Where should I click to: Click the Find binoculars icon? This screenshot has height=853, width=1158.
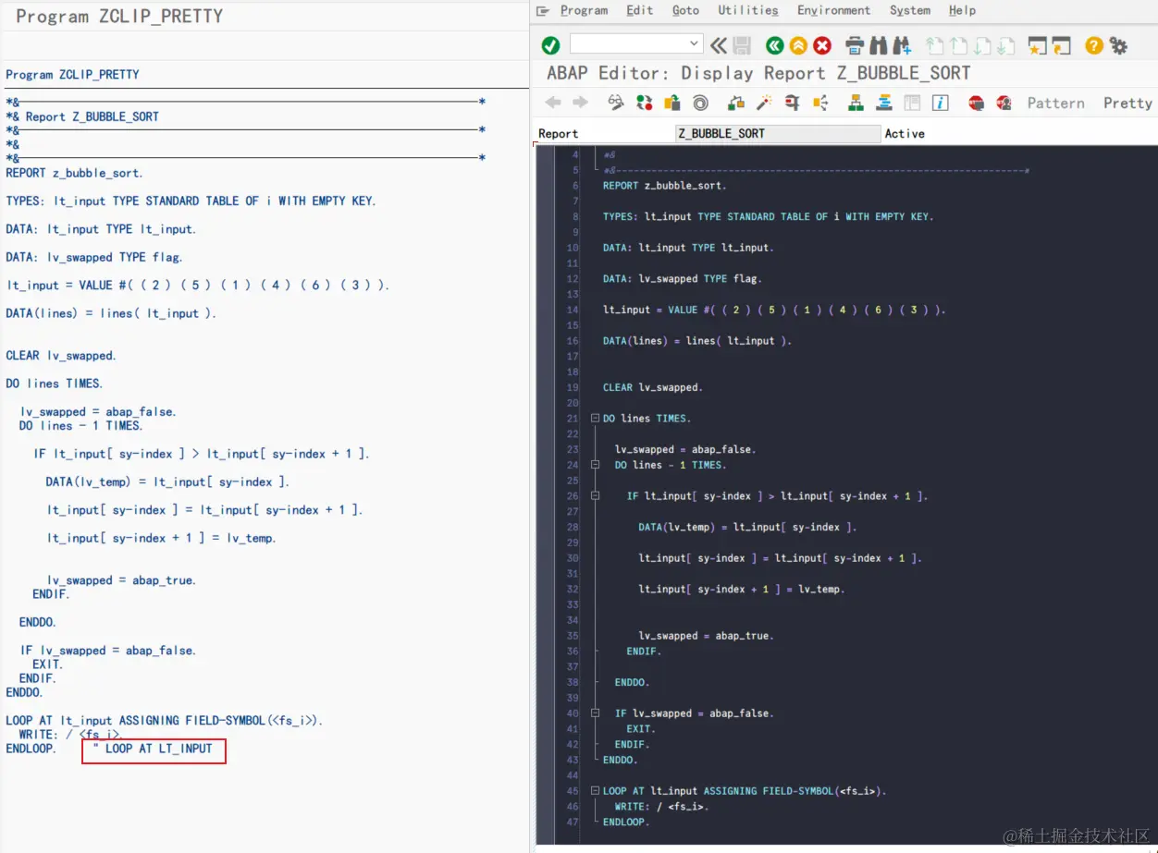point(878,45)
